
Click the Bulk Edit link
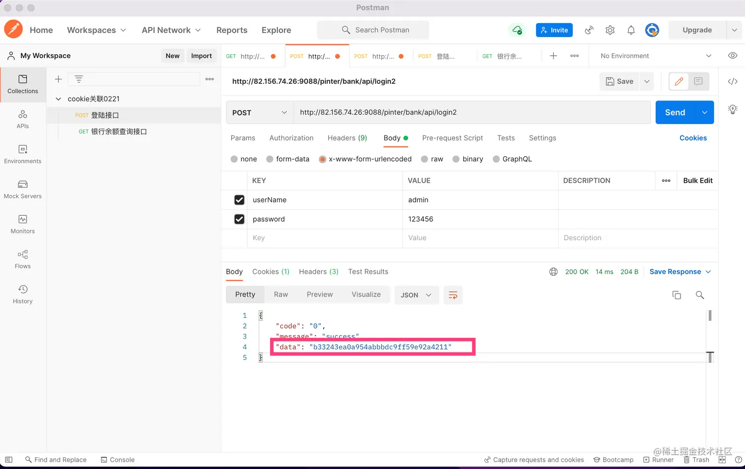tap(698, 180)
